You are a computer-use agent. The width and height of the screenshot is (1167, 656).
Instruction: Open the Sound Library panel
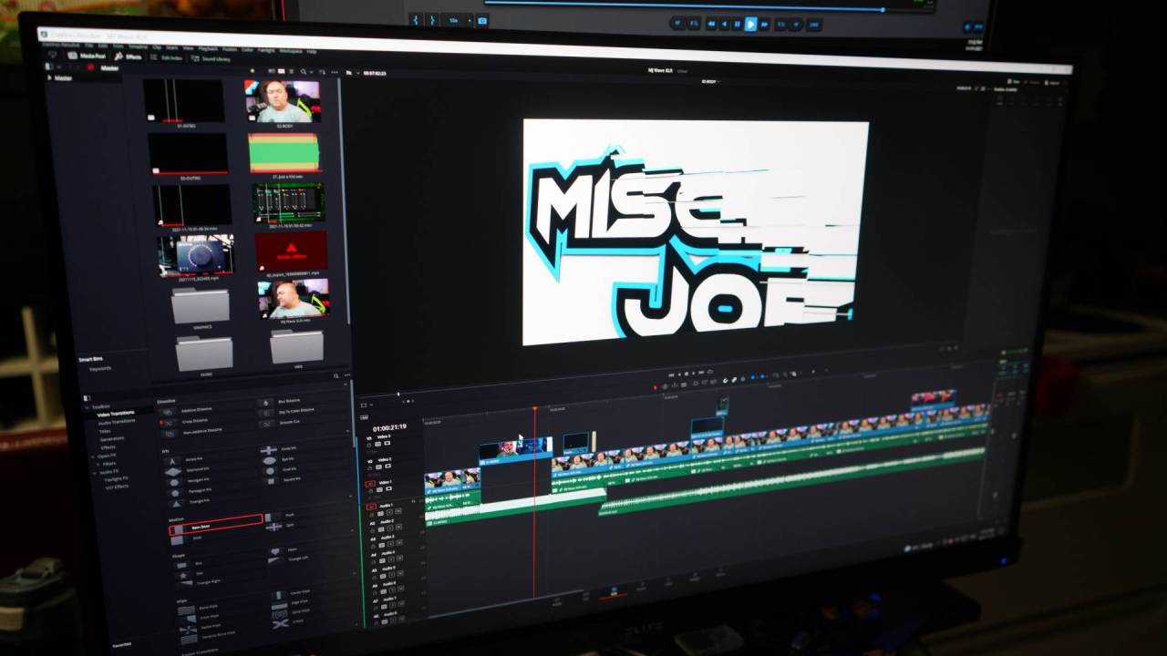(x=211, y=58)
